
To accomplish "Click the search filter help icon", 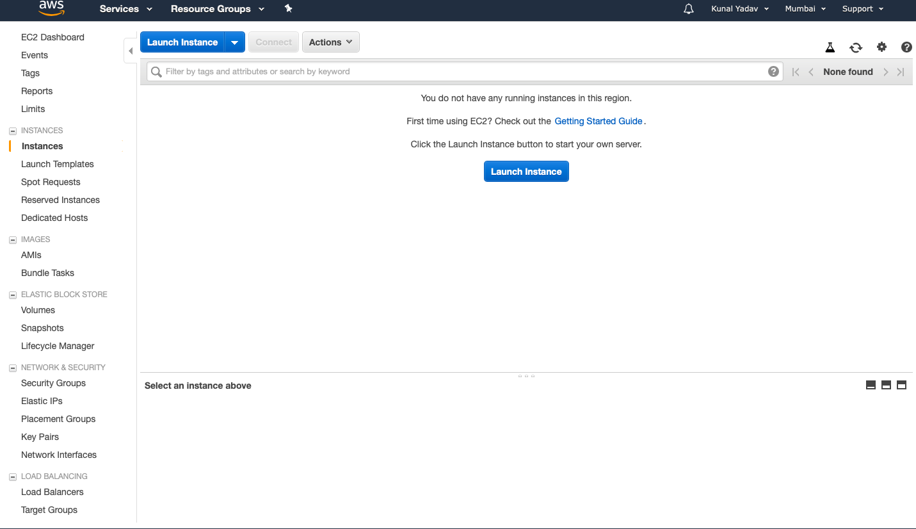I will pyautogui.click(x=773, y=71).
